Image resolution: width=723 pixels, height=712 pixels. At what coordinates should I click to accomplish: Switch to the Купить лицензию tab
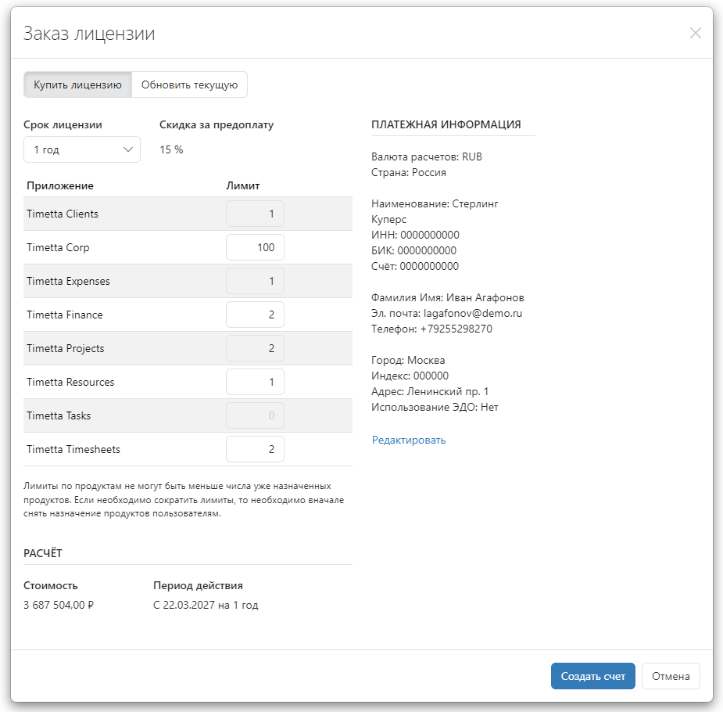click(77, 85)
